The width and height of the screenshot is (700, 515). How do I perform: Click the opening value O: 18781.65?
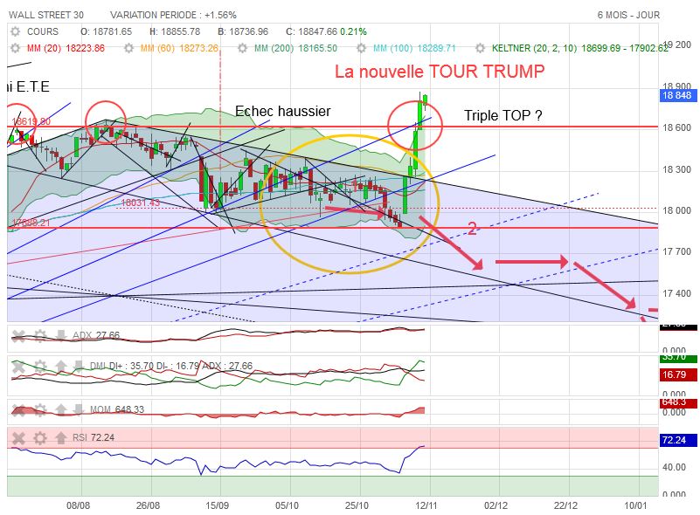point(107,31)
